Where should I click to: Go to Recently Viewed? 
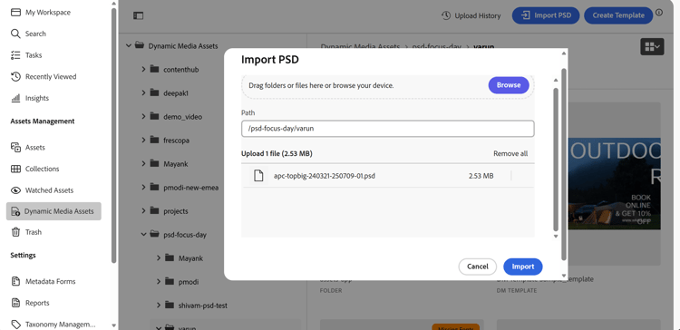[x=51, y=77]
